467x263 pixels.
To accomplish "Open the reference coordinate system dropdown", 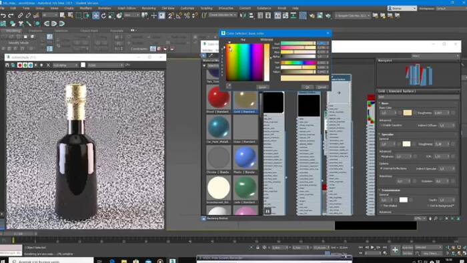I will [132, 15].
